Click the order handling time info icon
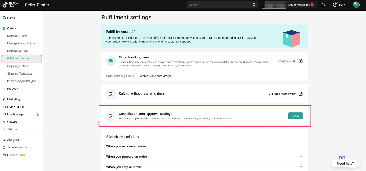 (134, 76)
